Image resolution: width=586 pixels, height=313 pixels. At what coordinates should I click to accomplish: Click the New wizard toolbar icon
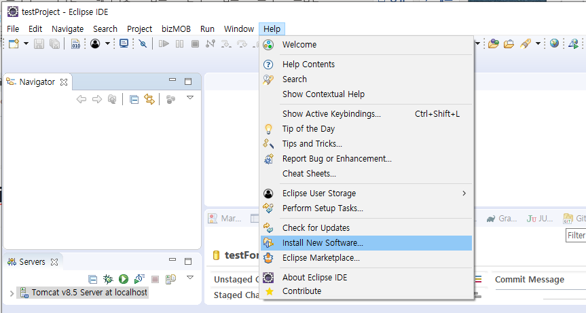pos(14,43)
